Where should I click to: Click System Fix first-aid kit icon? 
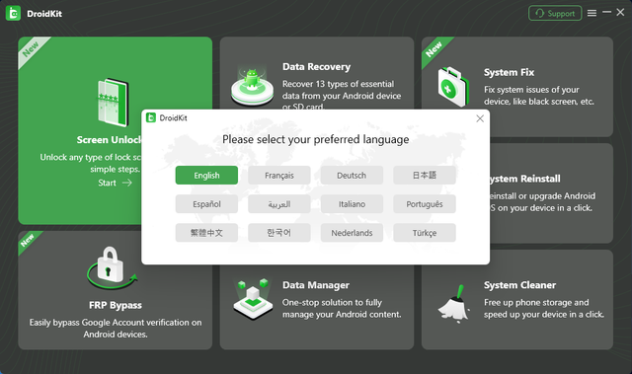(x=453, y=87)
